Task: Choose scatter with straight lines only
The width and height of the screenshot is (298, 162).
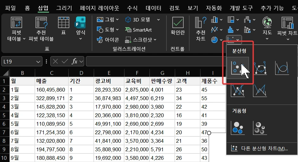Action: [x=260, y=90]
